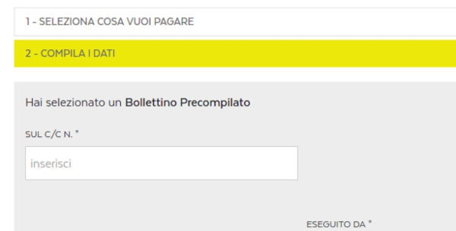
Task: Click the asterisk beside ESEGUITO DA
Action: point(370,222)
